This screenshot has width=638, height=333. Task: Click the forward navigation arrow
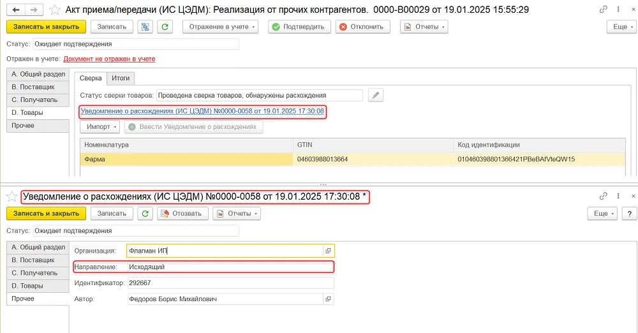(34, 10)
